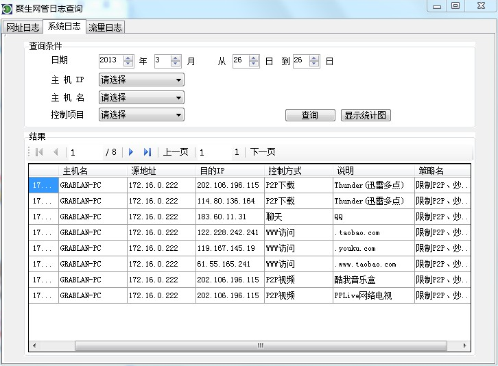Select the highlighted first row time cell
Image resolution: width=498 pixels, height=366 pixels.
click(x=43, y=185)
